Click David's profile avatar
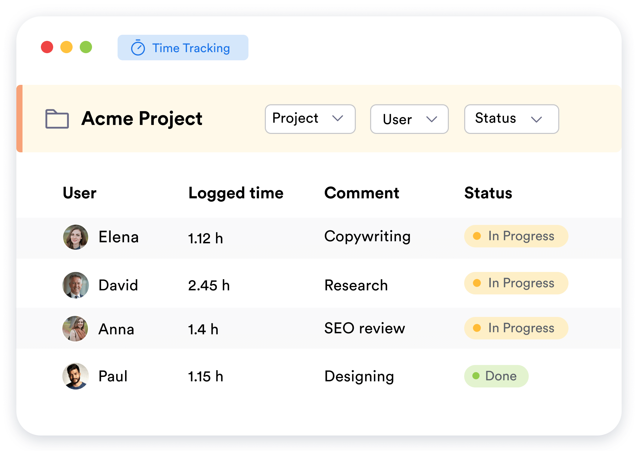 (76, 285)
